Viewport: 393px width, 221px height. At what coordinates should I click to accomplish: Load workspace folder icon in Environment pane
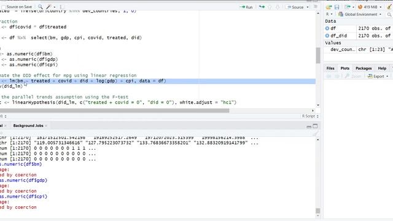329,7
